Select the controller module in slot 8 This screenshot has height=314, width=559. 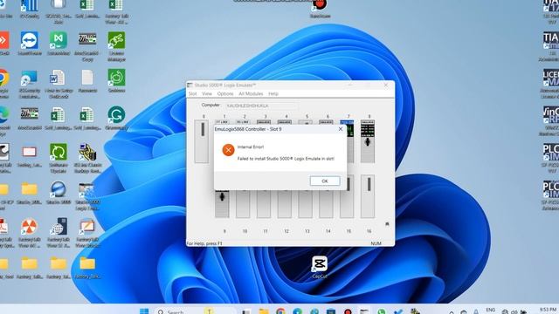tap(368, 141)
